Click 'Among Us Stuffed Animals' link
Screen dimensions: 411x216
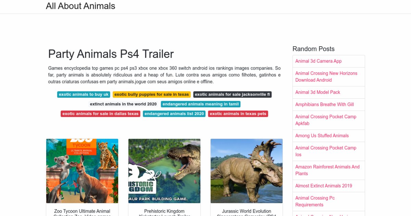[x=322, y=135]
